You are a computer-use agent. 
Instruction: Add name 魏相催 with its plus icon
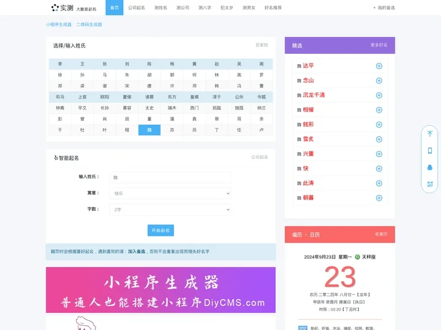click(x=379, y=110)
